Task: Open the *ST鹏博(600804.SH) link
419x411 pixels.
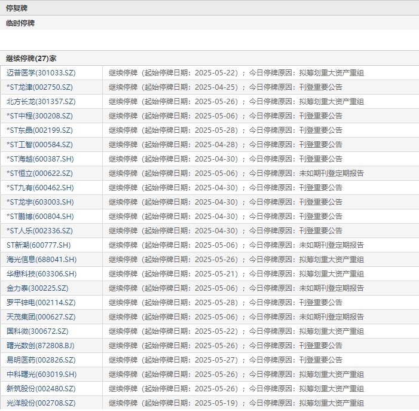Action: (x=40, y=217)
